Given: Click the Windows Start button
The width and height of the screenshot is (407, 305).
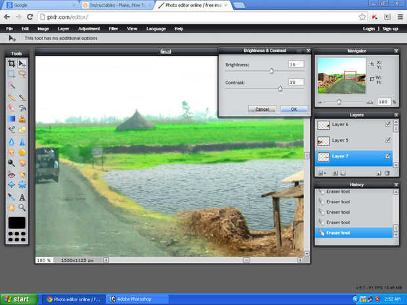Looking at the screenshot, I should (x=18, y=299).
